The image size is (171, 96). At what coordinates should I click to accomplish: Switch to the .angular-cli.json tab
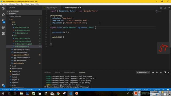click(x=52, y=8)
